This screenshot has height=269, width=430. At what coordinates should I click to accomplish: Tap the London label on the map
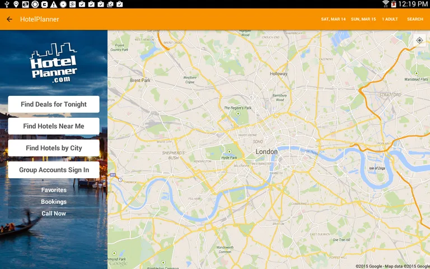(267, 151)
